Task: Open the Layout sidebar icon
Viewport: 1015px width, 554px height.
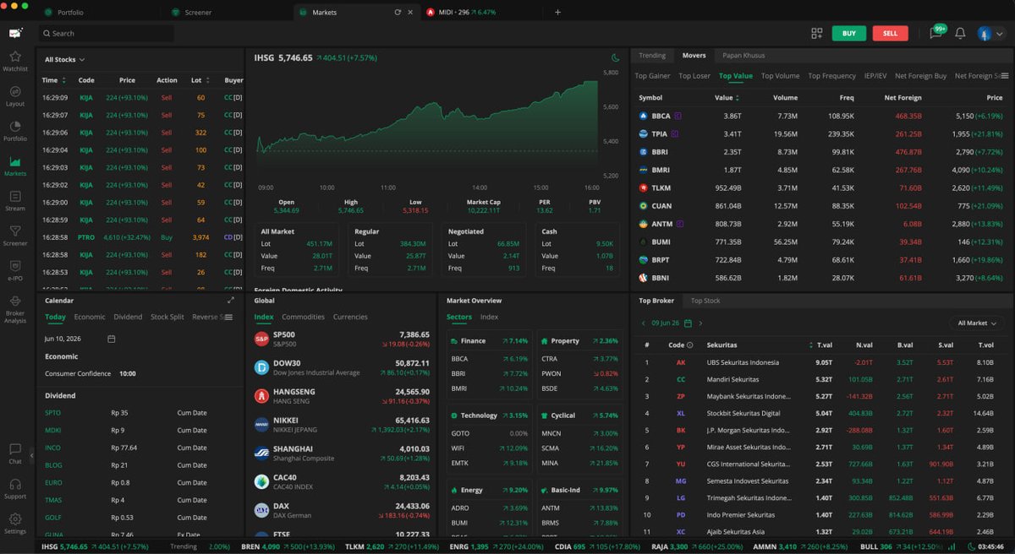Action: (15, 95)
